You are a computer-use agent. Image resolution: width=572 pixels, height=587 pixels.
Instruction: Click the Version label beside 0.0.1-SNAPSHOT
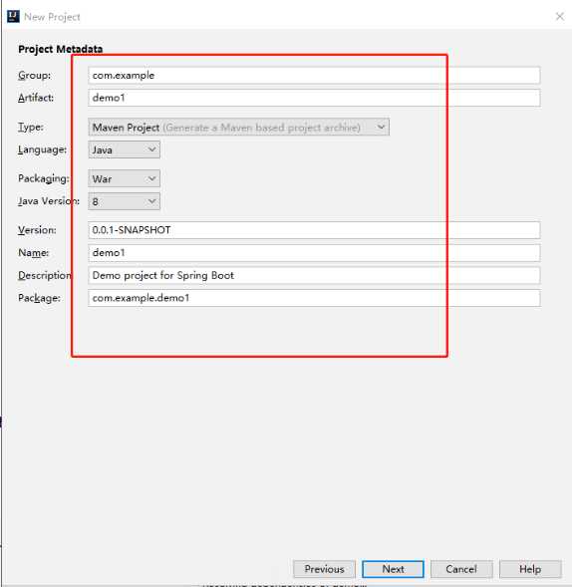coord(37,230)
